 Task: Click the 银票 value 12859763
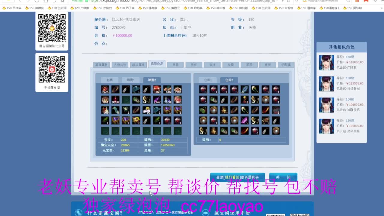point(168,145)
